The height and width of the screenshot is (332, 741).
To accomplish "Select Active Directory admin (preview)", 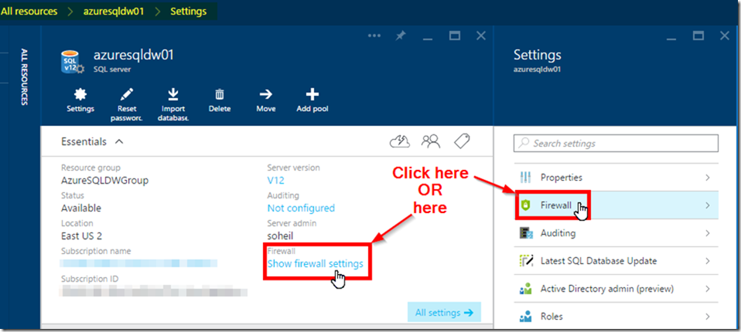I will (616, 289).
